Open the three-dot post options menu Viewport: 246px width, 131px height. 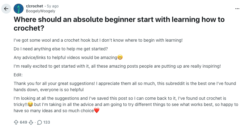(x=237, y=9)
